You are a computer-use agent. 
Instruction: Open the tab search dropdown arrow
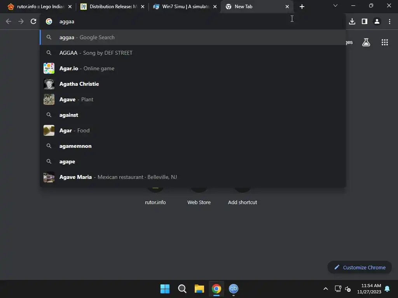tap(335, 5)
